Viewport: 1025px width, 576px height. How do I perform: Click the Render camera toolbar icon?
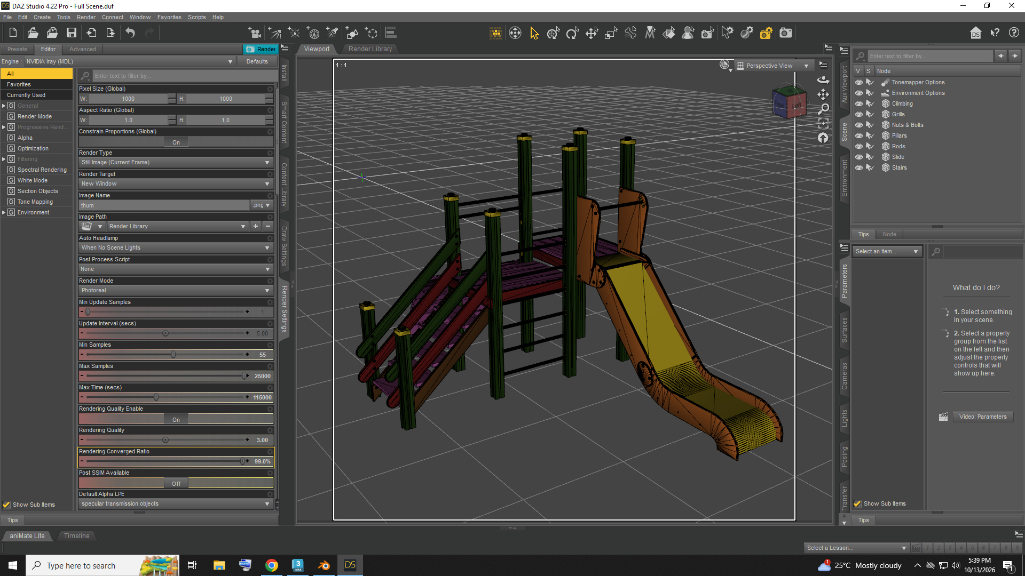pos(786,33)
